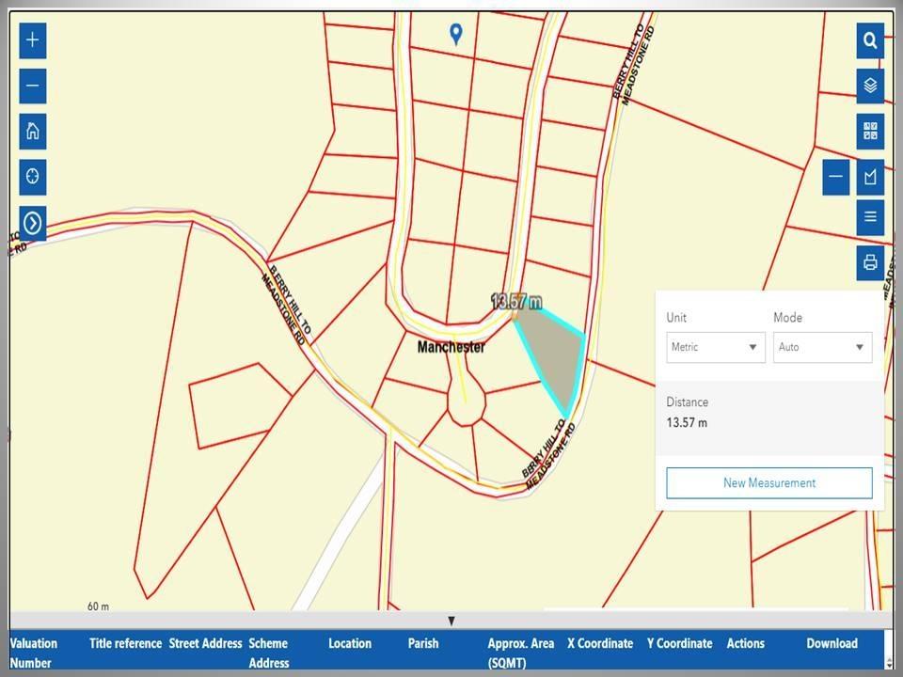Open the Mode dropdown set to Auto

coord(821,347)
